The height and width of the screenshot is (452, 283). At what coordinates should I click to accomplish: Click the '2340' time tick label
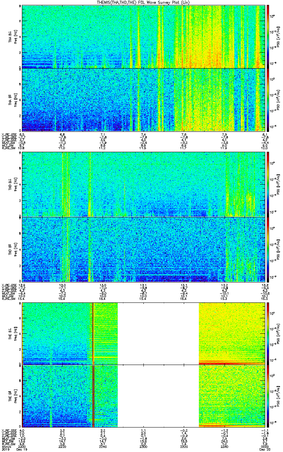coord(224,446)
